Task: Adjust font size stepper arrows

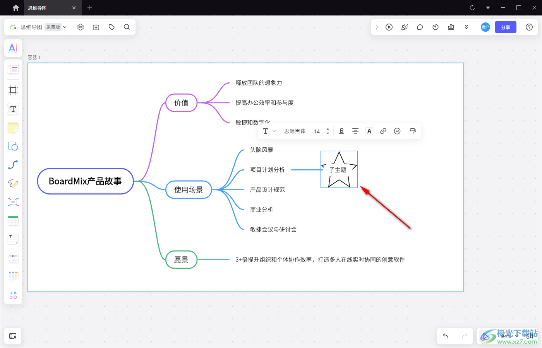Action: (x=328, y=131)
